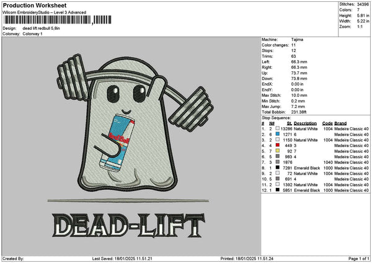Select the Description column header
372x263 pixels.
click(305, 123)
